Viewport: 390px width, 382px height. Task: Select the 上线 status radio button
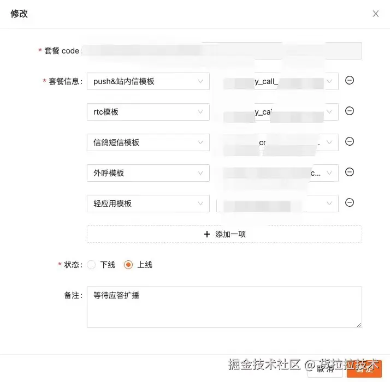[128, 265]
